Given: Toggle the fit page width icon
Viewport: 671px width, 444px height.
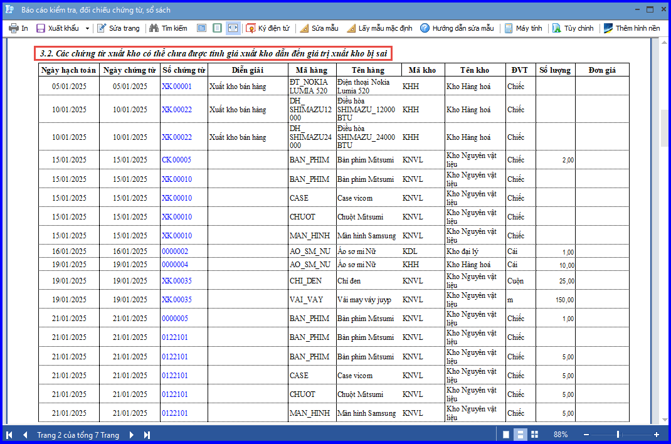Looking at the screenshot, I should coord(233,28).
